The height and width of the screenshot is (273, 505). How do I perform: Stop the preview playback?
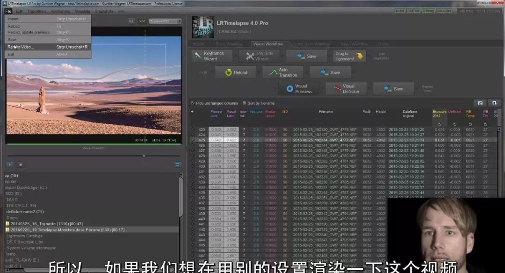20,165
